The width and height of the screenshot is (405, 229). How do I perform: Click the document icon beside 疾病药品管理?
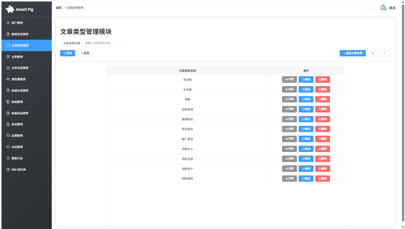click(8, 113)
